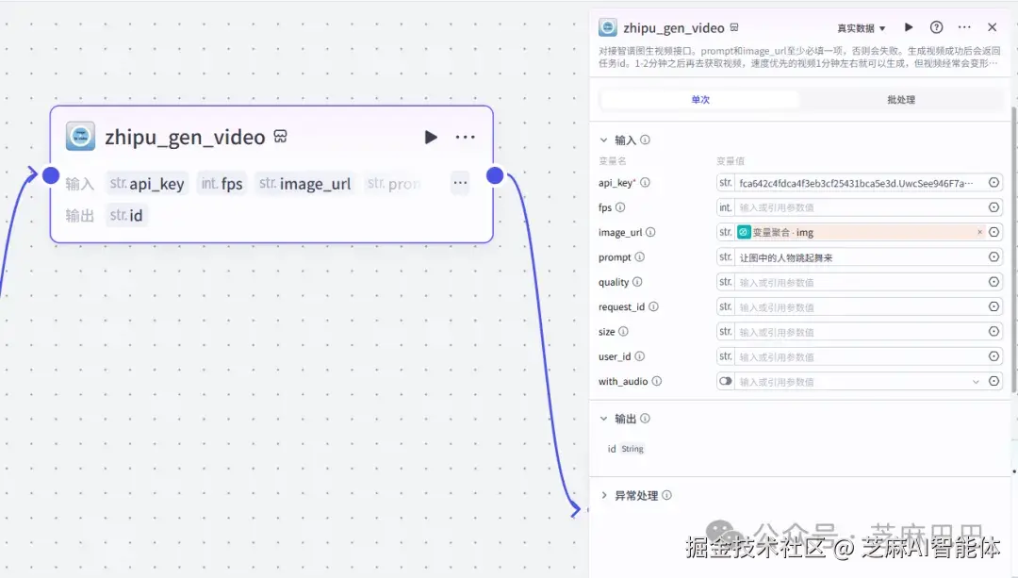Click the prompt value input field
Image resolution: width=1018 pixels, height=578 pixels.
[x=861, y=257]
